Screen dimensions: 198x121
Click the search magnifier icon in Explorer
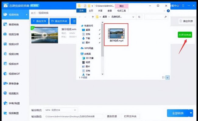[x=165, y=17]
